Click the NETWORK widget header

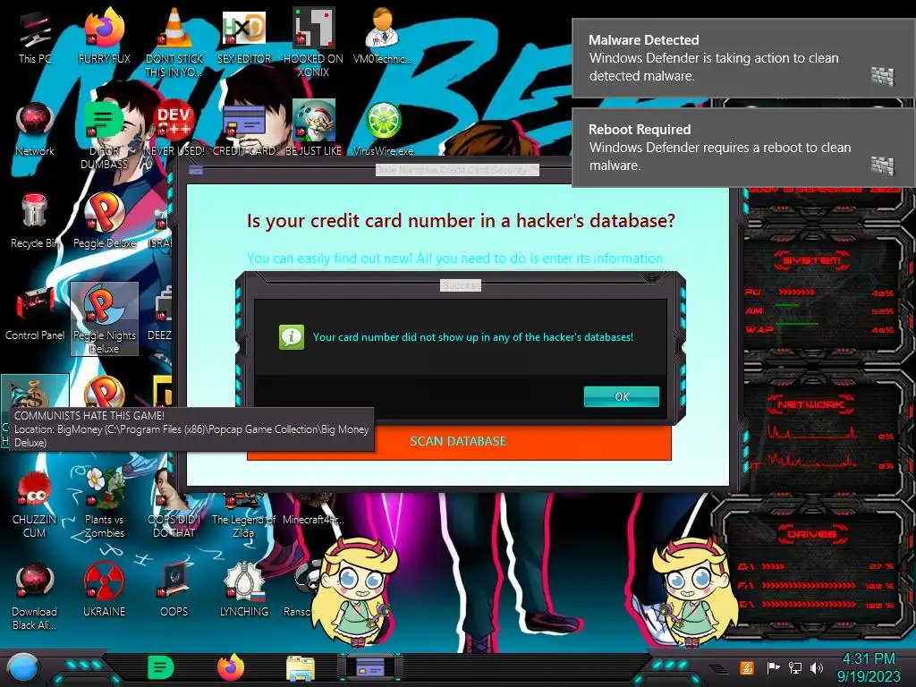click(x=810, y=404)
